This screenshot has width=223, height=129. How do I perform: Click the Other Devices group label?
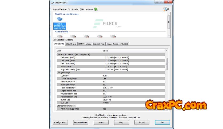[x=62, y=31]
